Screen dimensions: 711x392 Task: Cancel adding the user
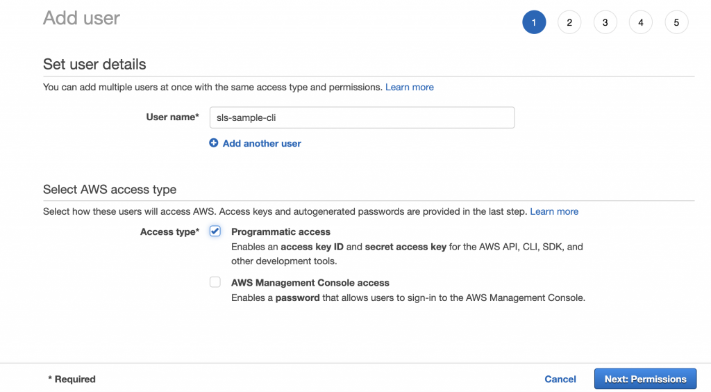click(560, 379)
